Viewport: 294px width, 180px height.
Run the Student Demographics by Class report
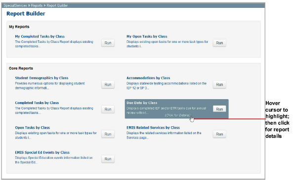coord(108,84)
